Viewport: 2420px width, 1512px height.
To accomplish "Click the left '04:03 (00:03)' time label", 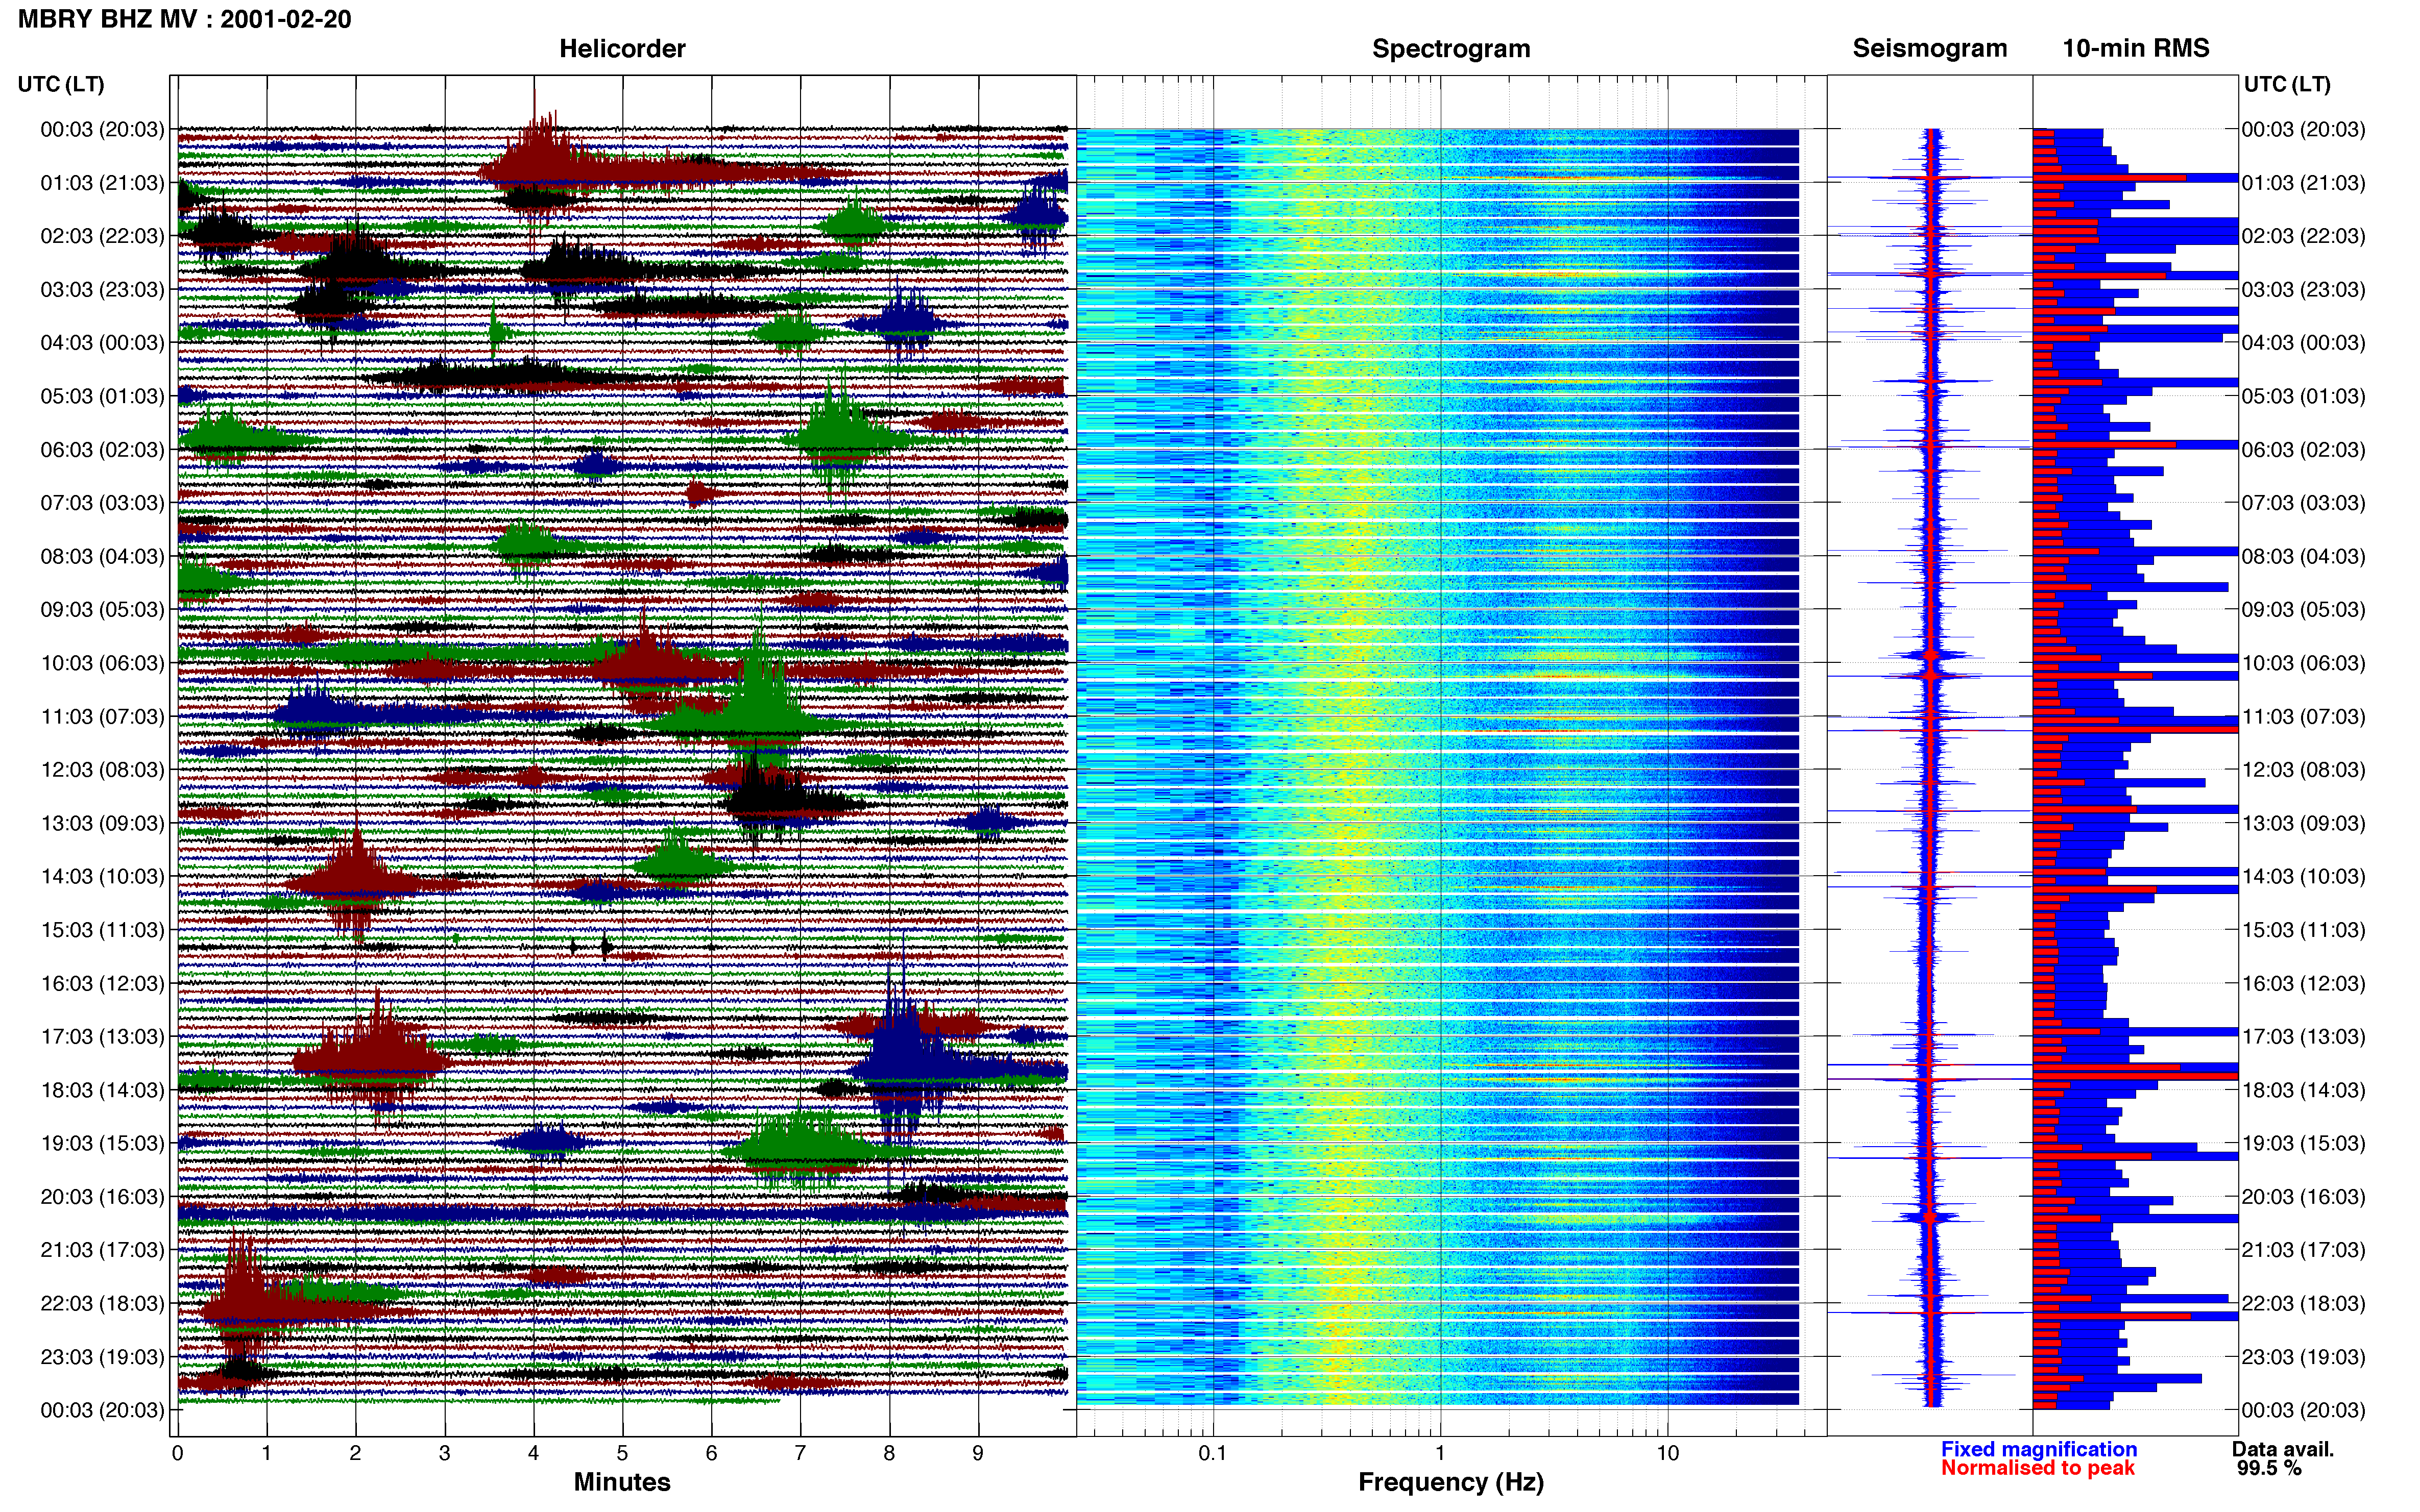I will point(102,343).
